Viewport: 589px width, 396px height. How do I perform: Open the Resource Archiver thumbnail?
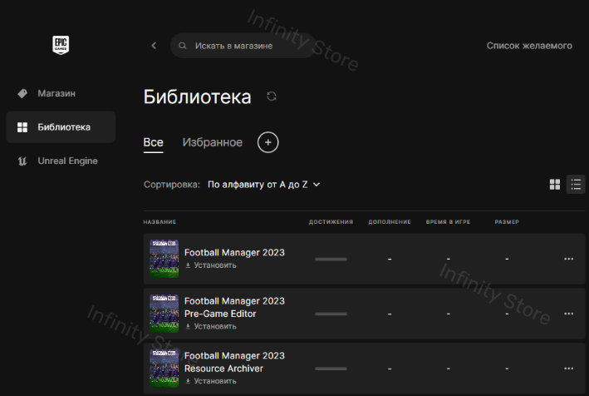coord(164,369)
